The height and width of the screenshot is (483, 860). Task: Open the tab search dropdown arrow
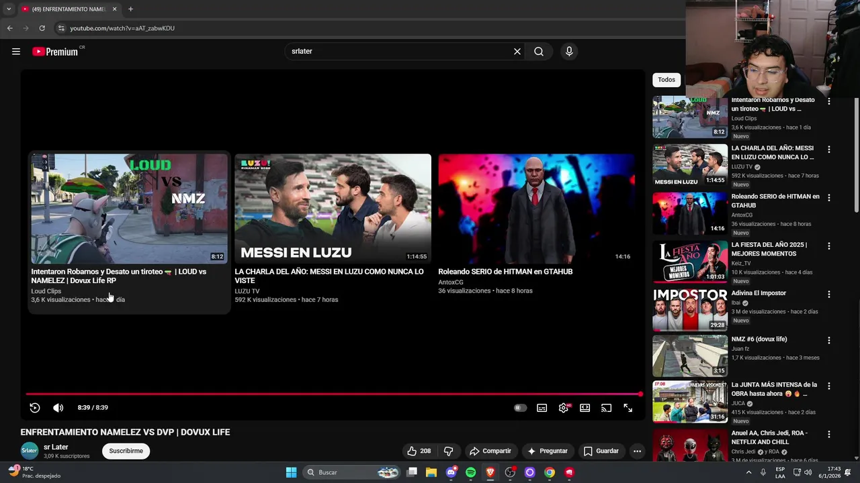coord(8,9)
